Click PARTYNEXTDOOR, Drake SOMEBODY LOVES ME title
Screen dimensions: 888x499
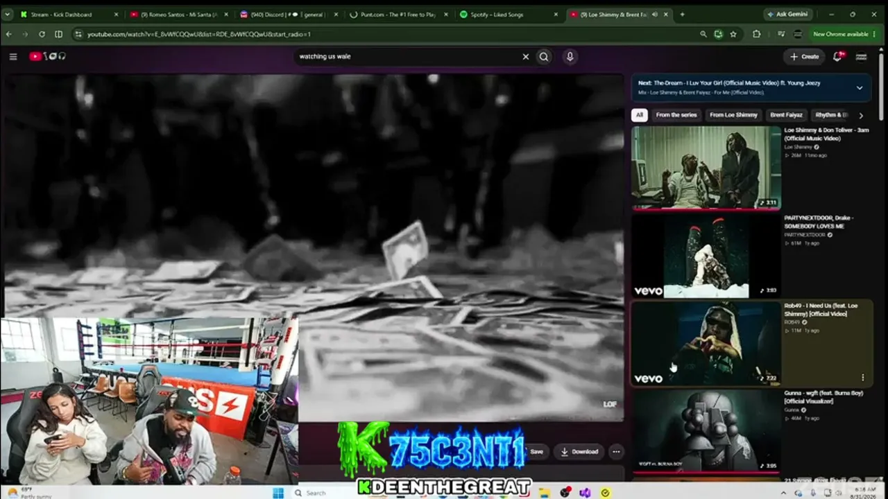(819, 222)
